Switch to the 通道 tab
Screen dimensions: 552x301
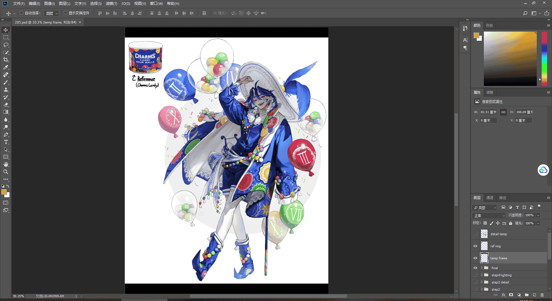[490, 198]
